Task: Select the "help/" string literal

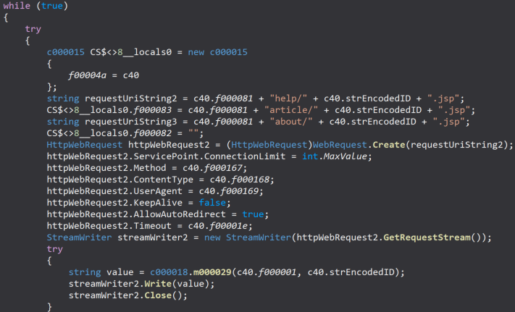Action: pos(288,98)
